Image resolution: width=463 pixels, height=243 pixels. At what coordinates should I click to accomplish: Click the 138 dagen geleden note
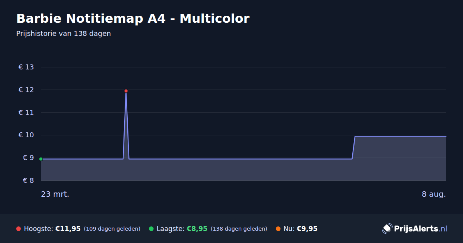pyautogui.click(x=239, y=229)
